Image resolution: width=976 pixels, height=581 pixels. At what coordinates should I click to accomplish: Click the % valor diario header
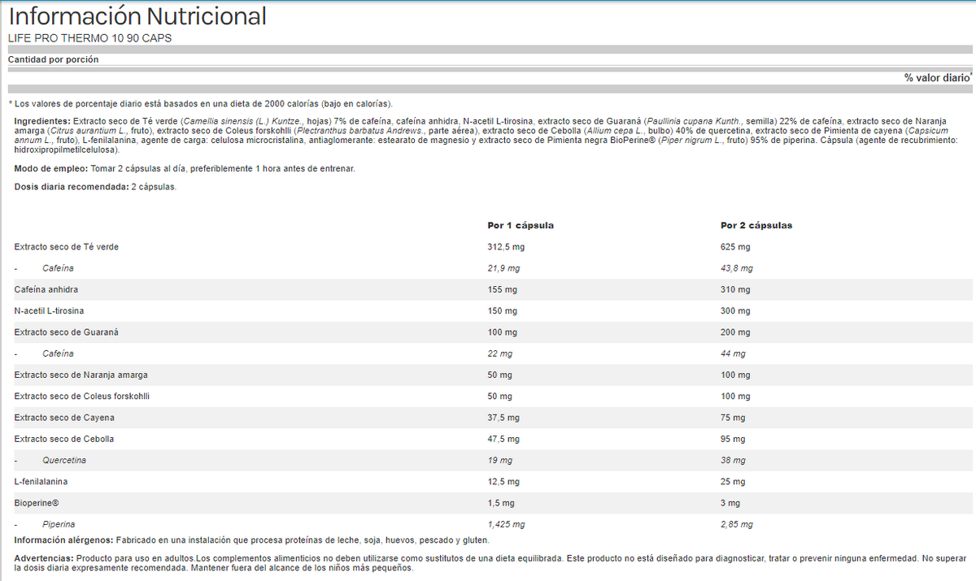click(938, 78)
